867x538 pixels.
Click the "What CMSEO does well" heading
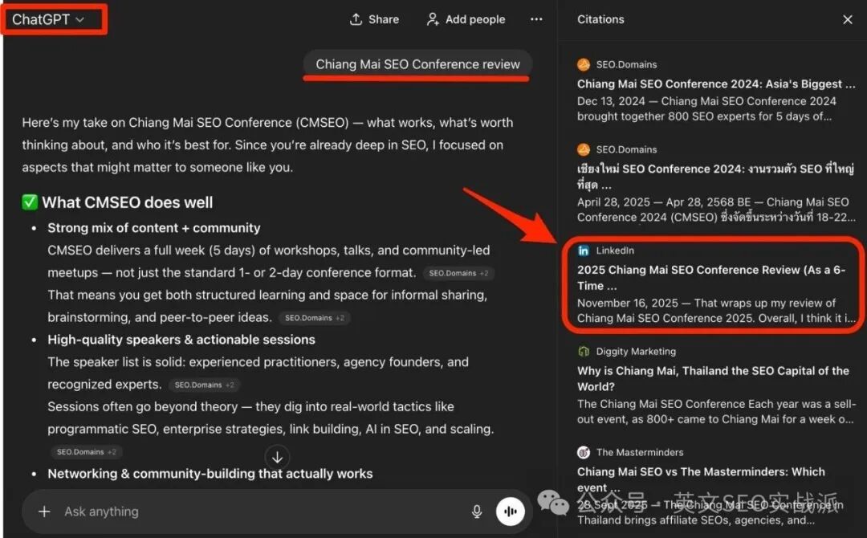[x=127, y=202]
